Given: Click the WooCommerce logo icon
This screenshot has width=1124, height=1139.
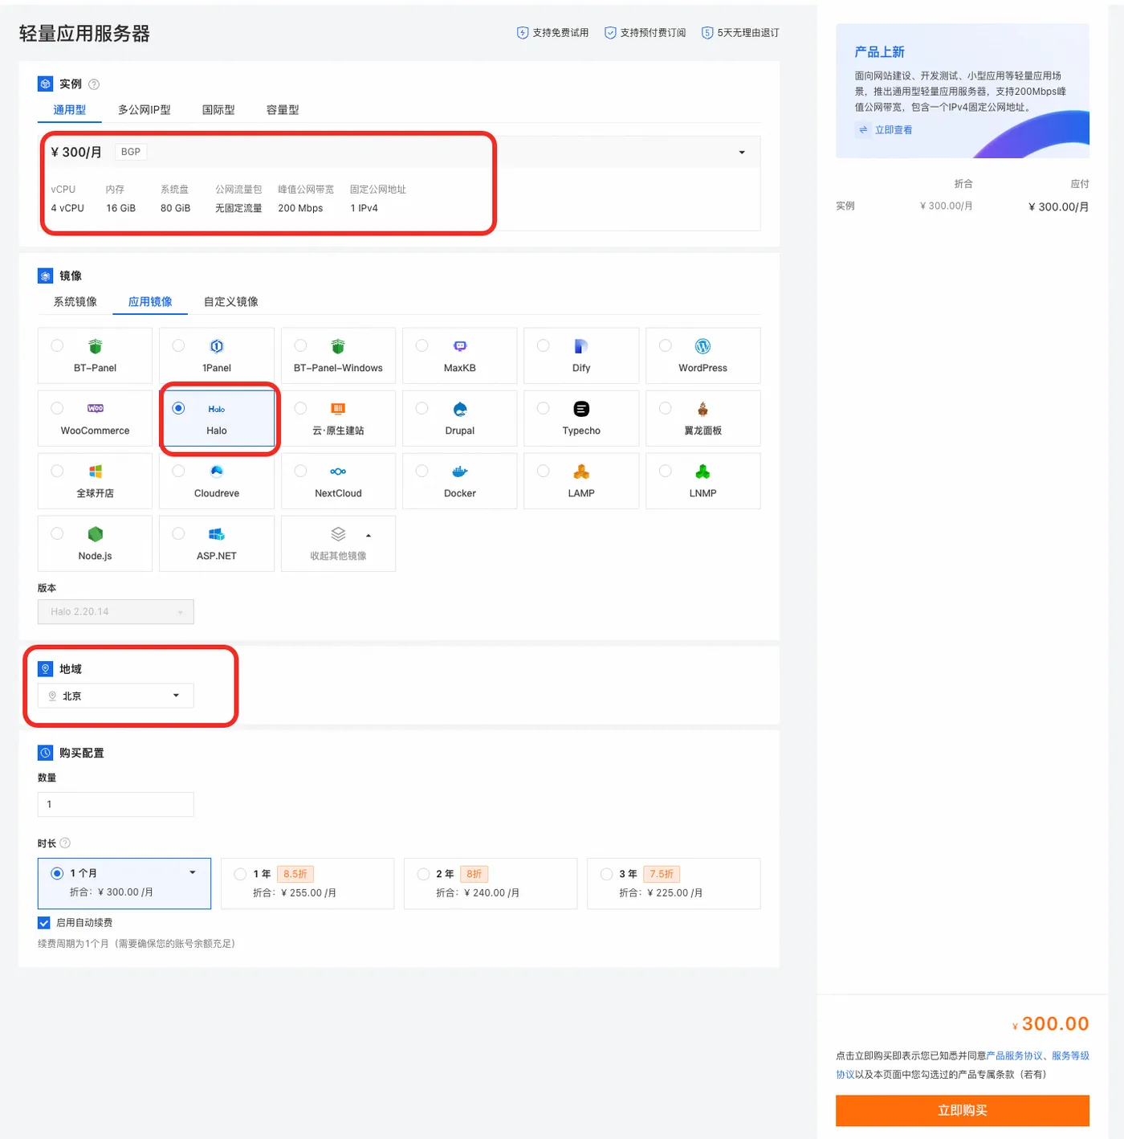Looking at the screenshot, I should coord(96,408).
